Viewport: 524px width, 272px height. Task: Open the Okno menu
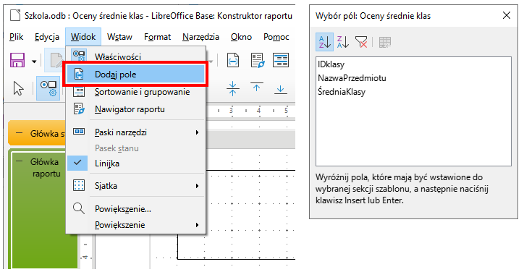coord(241,37)
